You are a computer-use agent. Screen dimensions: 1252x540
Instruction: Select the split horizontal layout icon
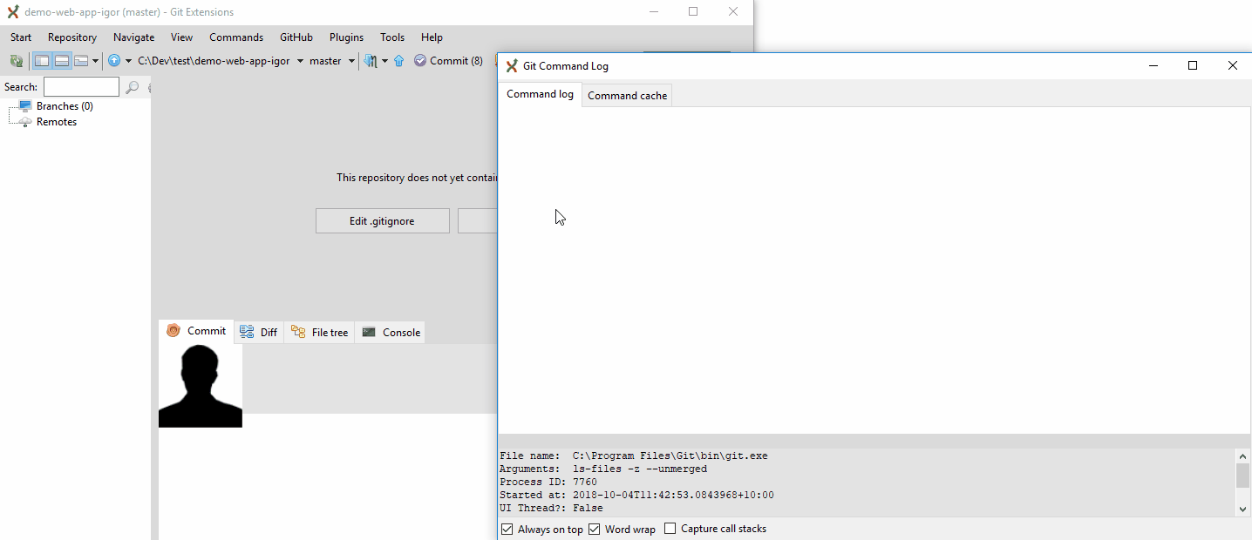(62, 60)
